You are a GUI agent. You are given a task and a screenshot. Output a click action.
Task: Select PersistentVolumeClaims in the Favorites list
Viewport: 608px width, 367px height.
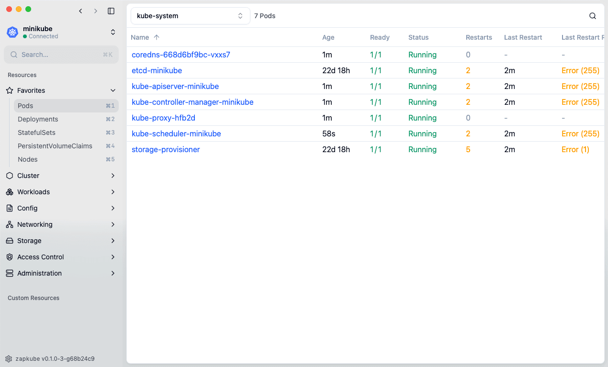pyautogui.click(x=66, y=146)
